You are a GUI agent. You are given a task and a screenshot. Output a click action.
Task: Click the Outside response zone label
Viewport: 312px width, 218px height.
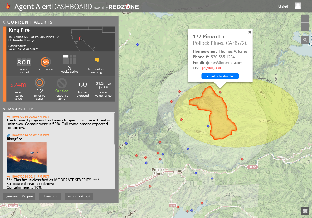click(62, 91)
